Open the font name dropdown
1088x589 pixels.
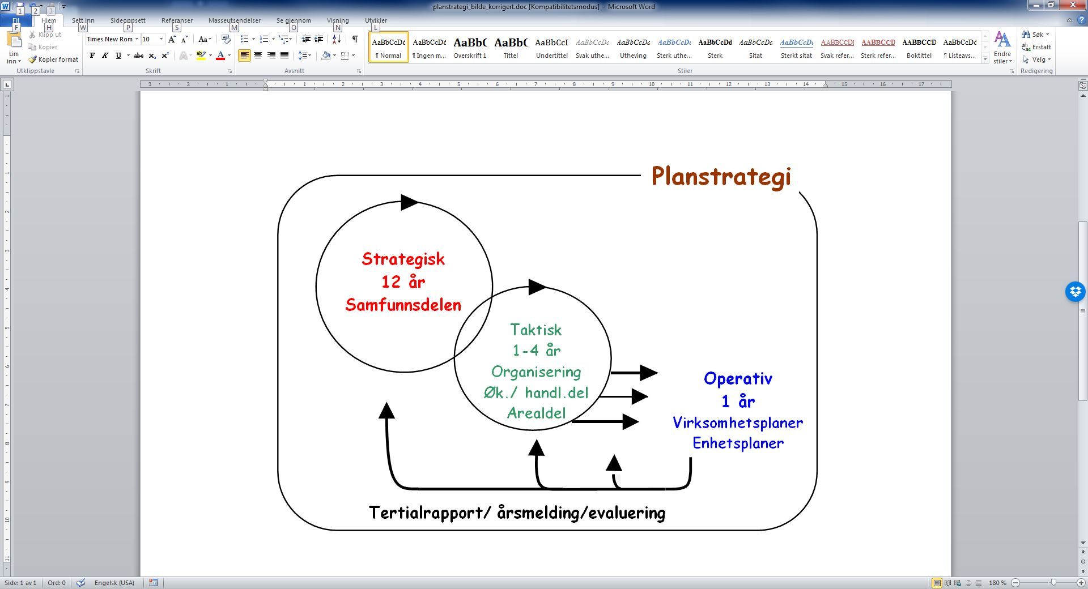[137, 39]
